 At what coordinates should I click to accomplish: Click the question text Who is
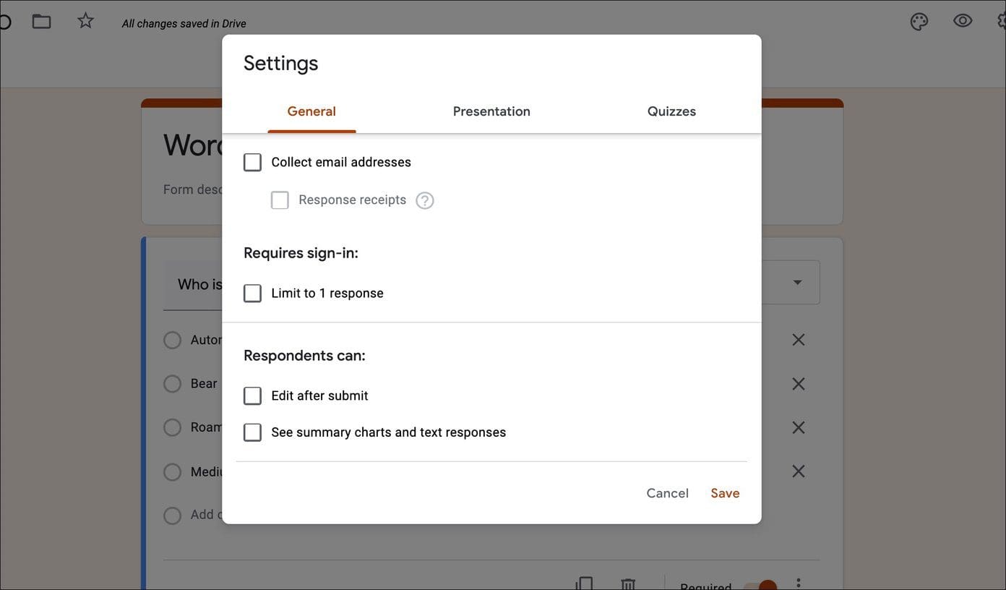(199, 284)
